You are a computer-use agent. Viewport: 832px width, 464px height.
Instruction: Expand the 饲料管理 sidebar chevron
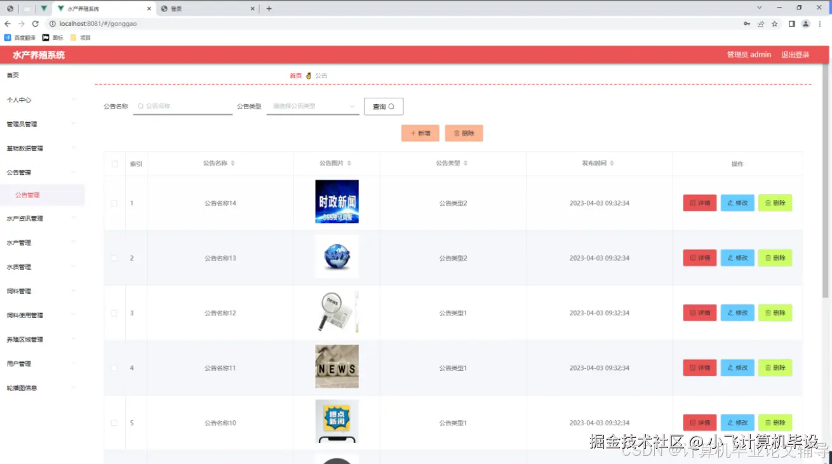[x=74, y=291]
